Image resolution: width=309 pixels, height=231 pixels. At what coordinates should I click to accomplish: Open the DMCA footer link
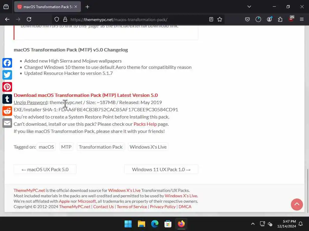click(x=185, y=207)
